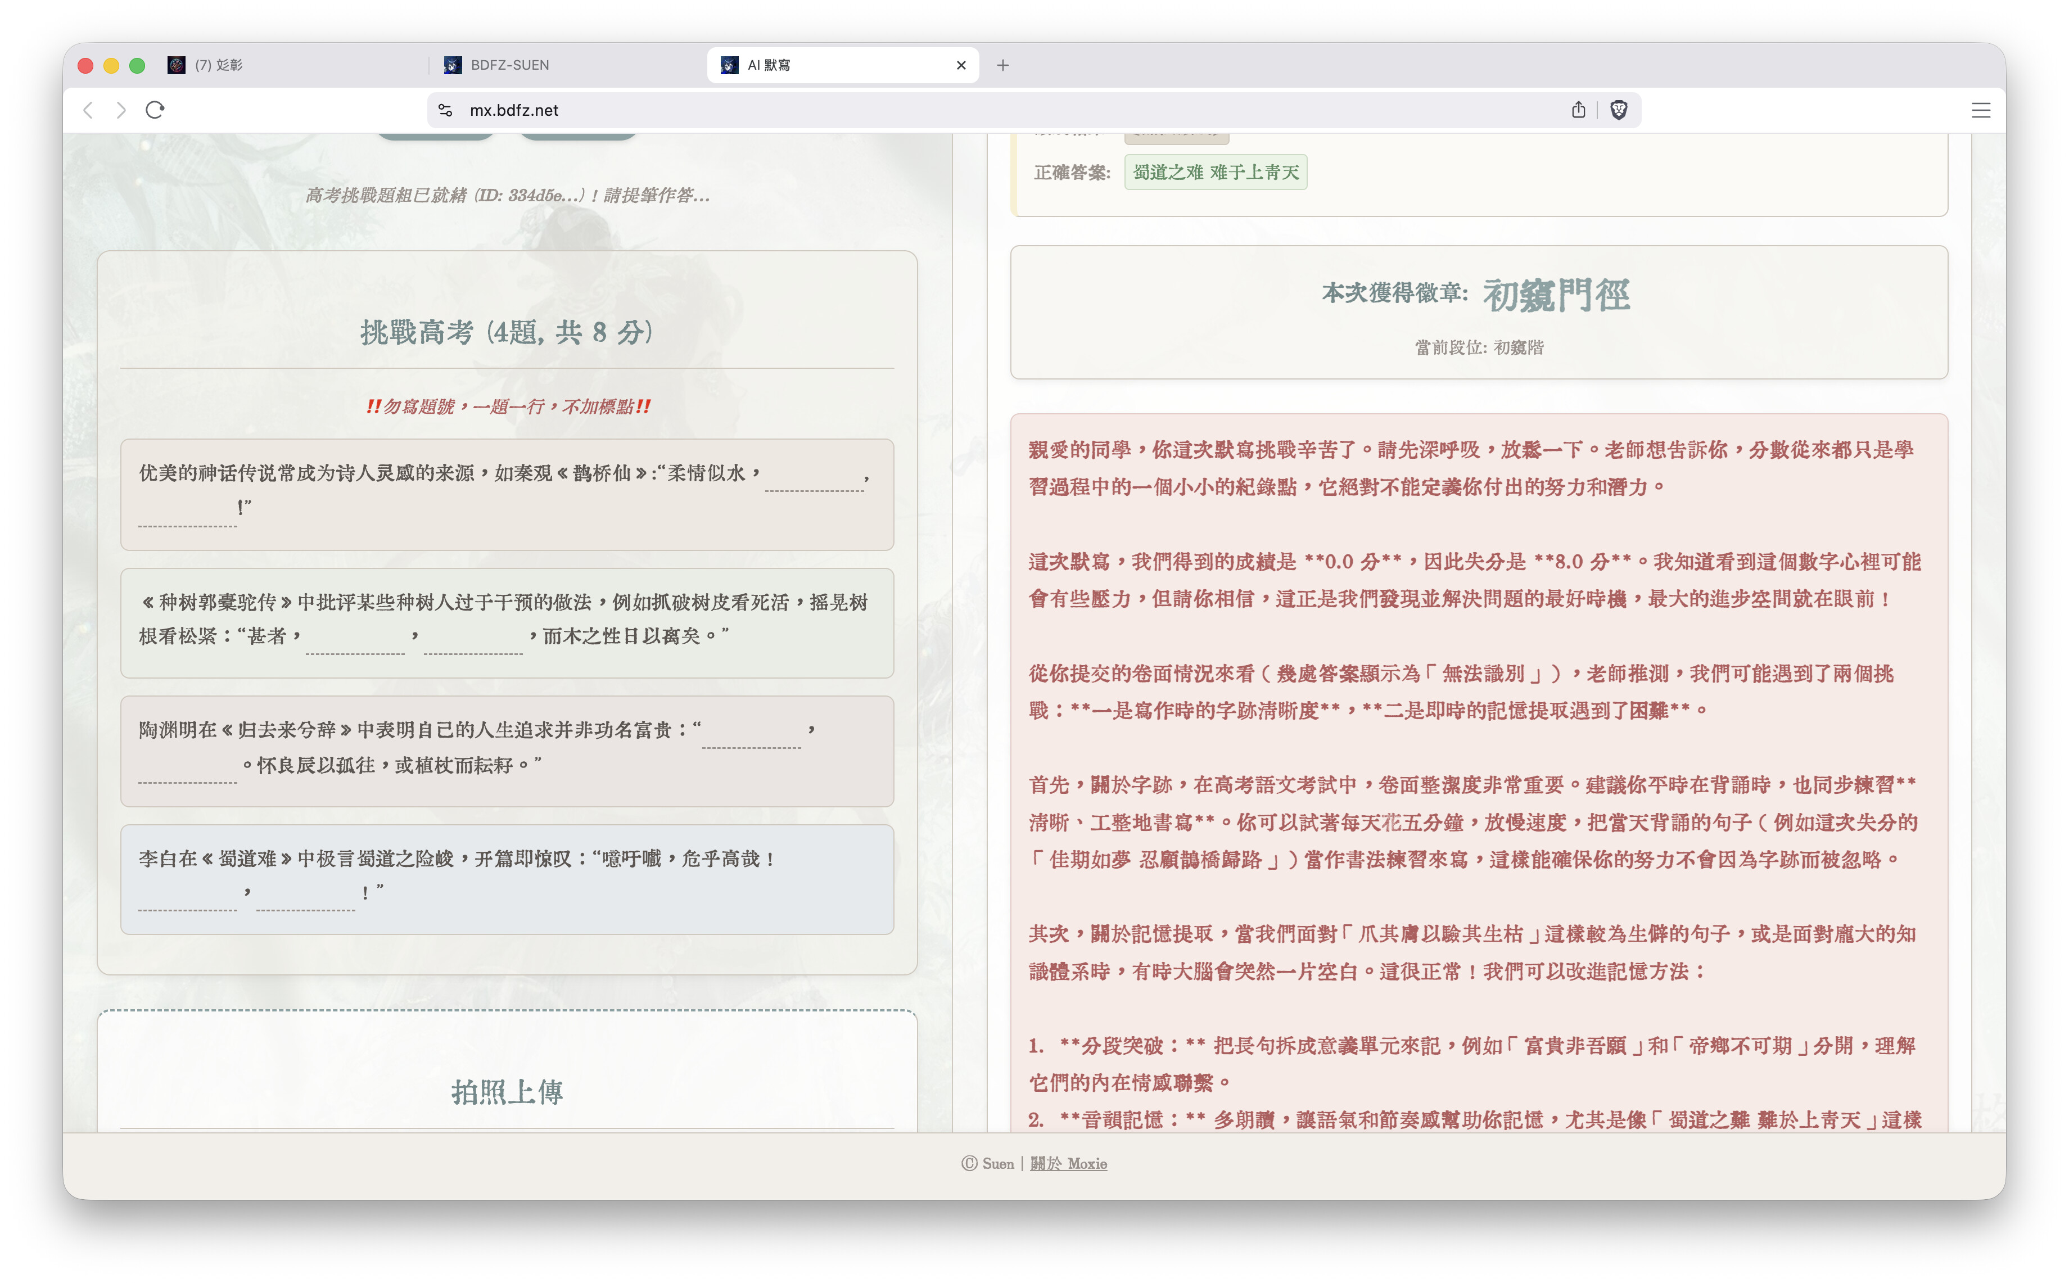Open the 關於 Moxie footer link

[1068, 1163]
